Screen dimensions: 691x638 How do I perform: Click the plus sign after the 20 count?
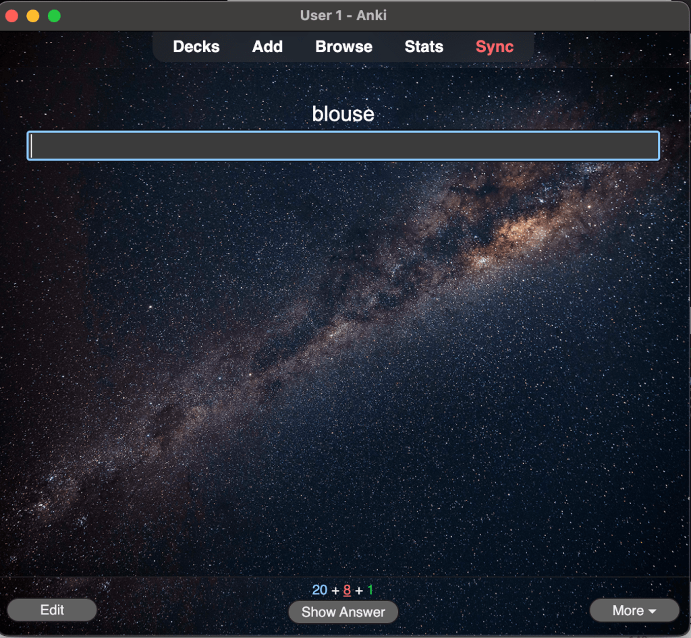335,591
